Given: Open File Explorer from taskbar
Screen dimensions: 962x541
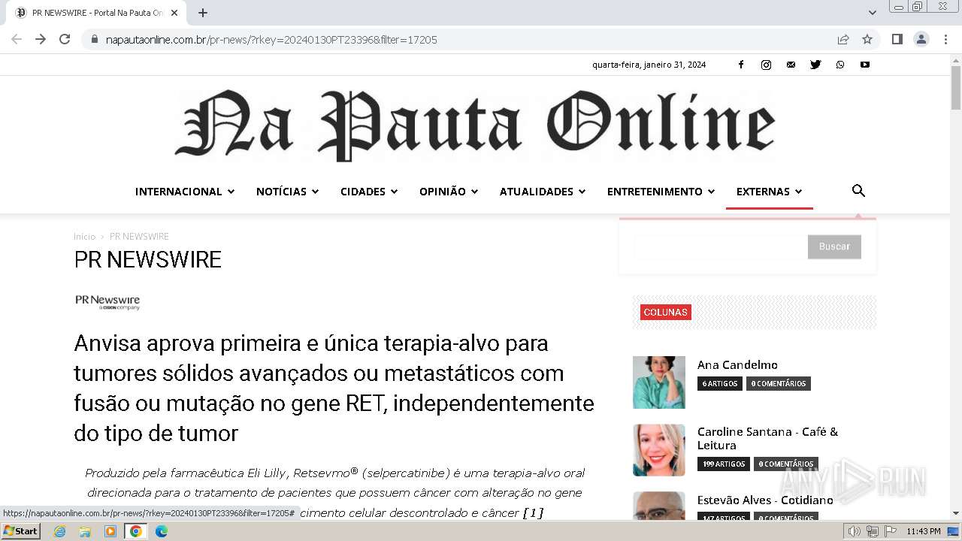Looking at the screenshot, I should click(85, 531).
